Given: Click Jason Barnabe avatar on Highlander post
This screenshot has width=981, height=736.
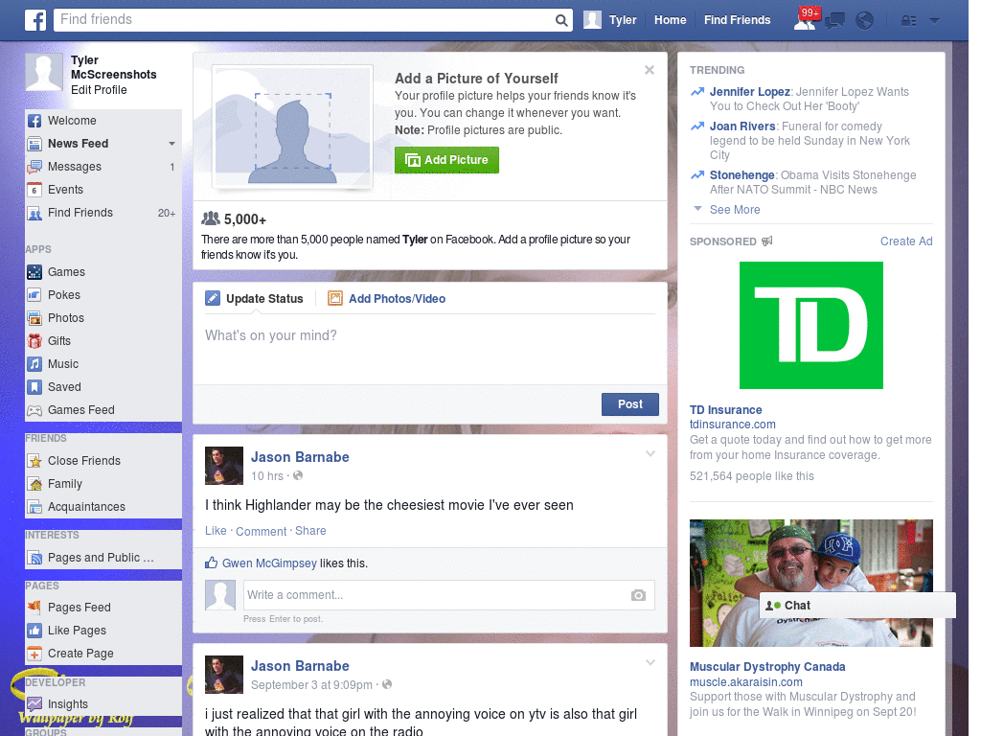Looking at the screenshot, I should pos(224,466).
